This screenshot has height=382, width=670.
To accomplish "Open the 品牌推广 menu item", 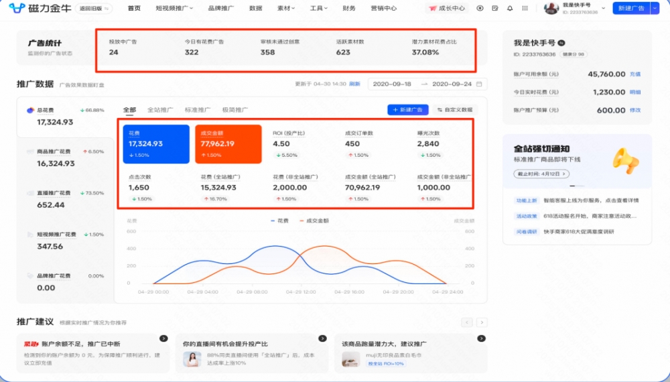I will (x=221, y=8).
